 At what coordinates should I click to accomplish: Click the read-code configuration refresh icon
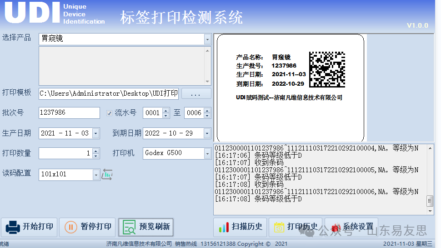[107, 175]
